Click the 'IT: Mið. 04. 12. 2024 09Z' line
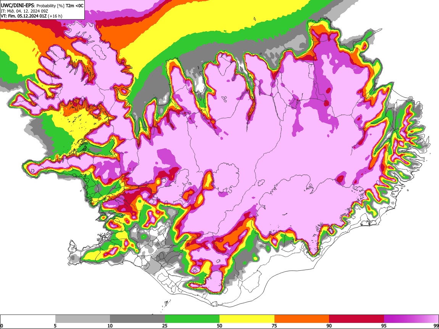Image resolution: width=439 pixels, height=329 pixels. pyautogui.click(x=24, y=11)
